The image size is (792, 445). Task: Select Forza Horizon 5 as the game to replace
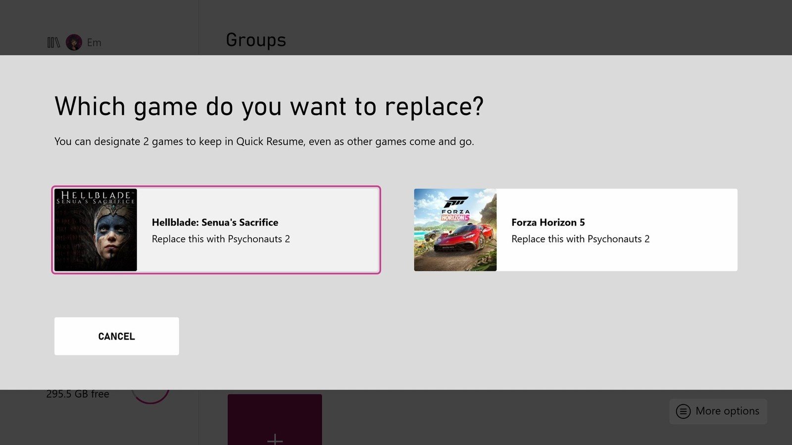[x=575, y=229]
